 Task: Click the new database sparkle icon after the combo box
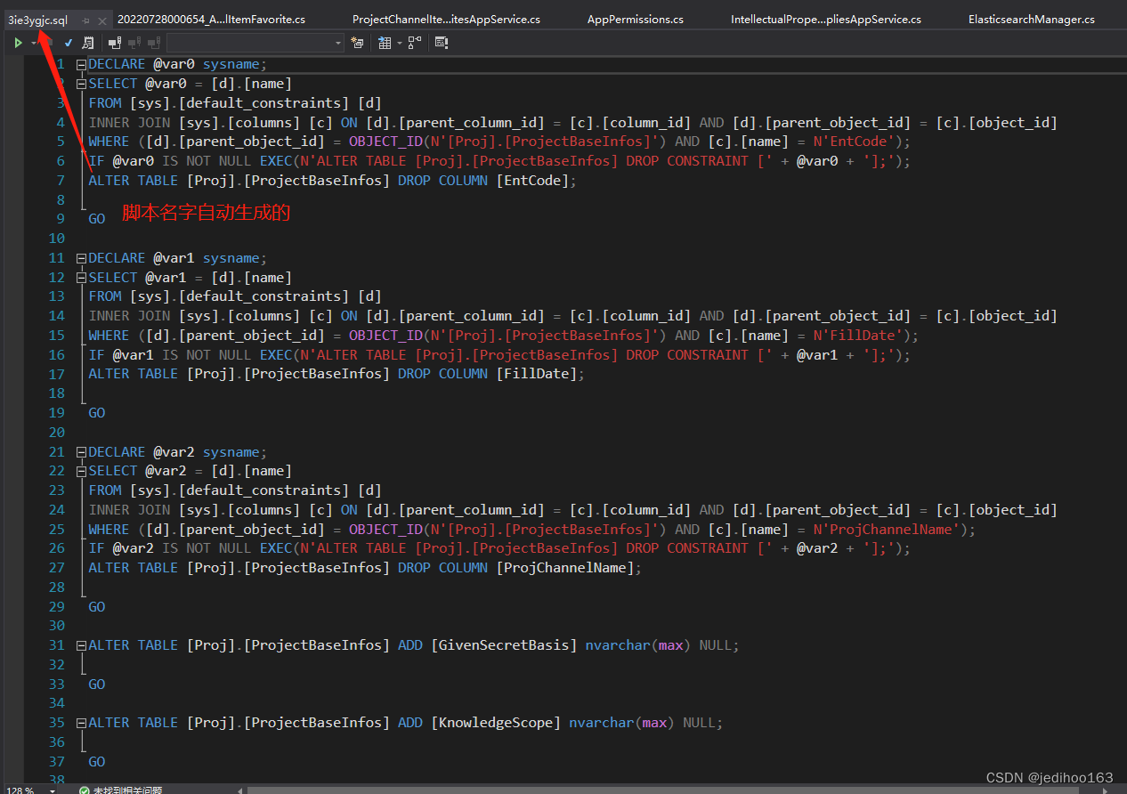(358, 42)
